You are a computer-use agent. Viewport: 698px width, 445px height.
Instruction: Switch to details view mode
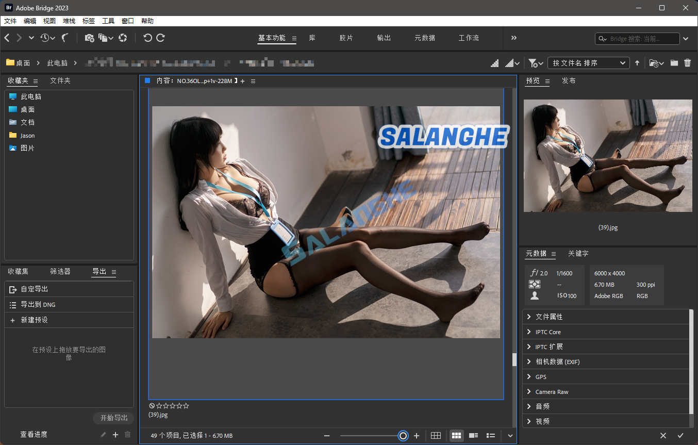(x=473, y=436)
